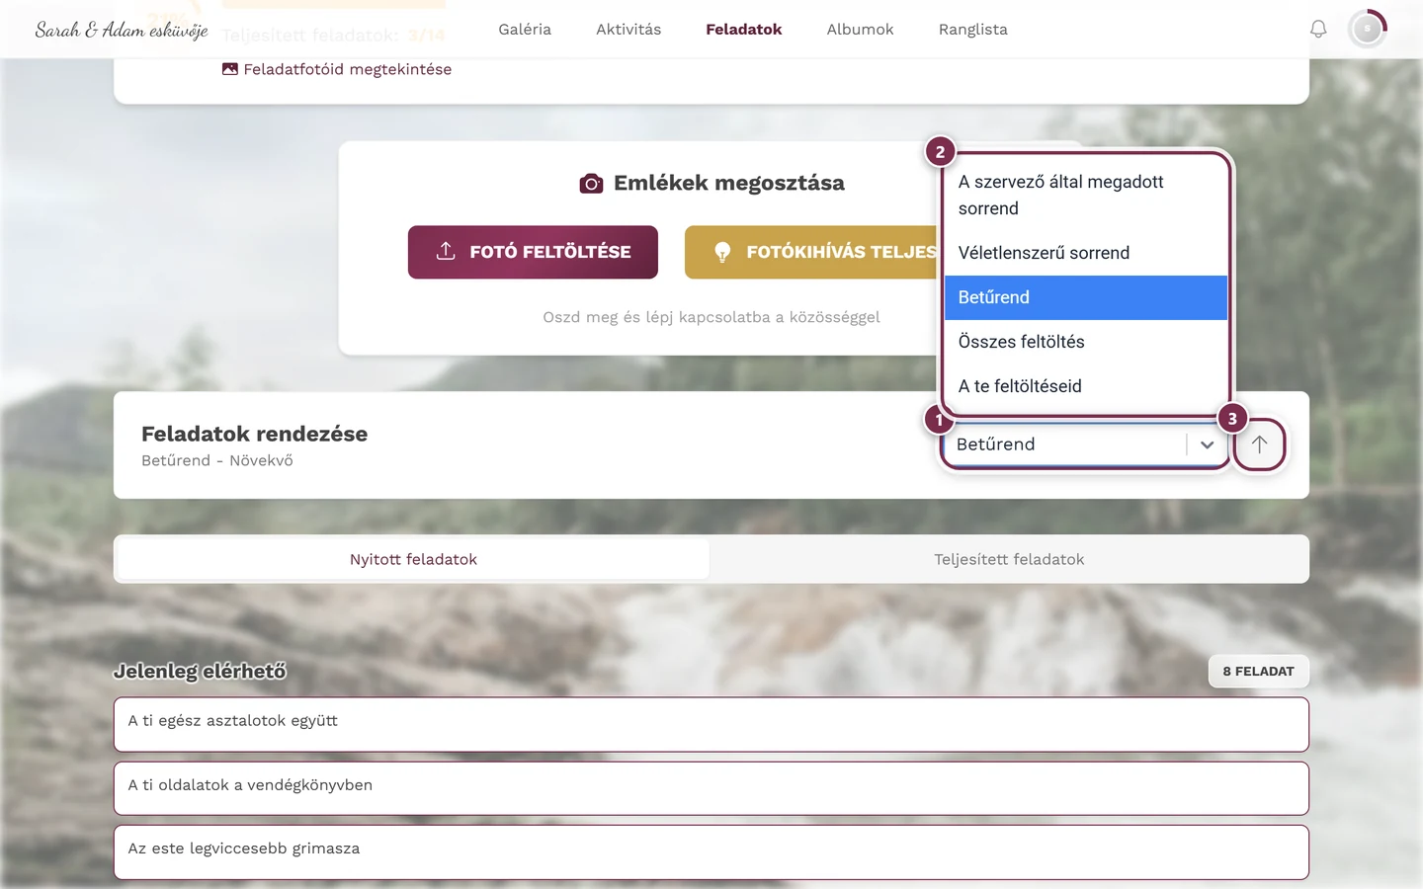The height and width of the screenshot is (889, 1423).
Task: Click the 'Betűrend - Növekvő' subtitle
Action: [x=217, y=460]
